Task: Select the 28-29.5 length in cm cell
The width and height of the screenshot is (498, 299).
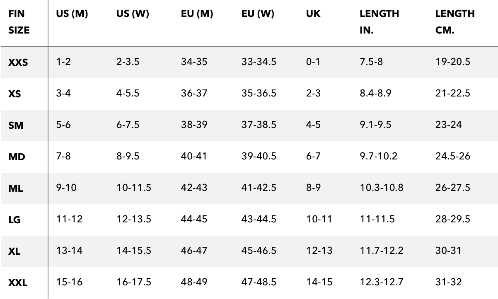Action: (453, 219)
